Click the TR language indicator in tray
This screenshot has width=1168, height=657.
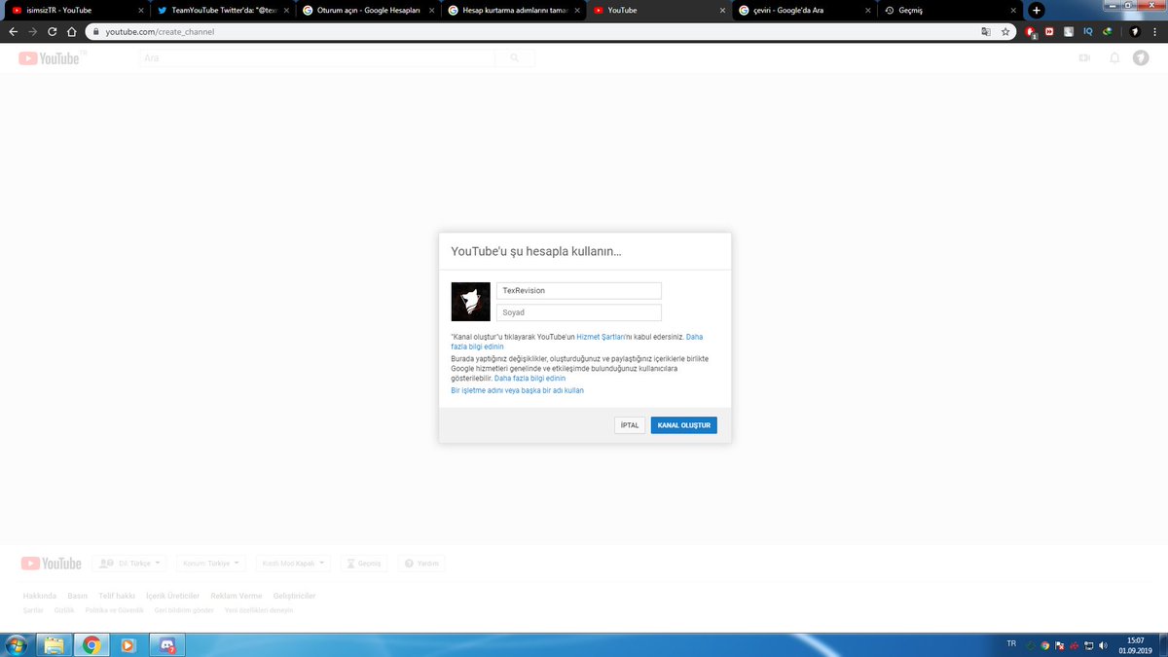(x=1011, y=644)
